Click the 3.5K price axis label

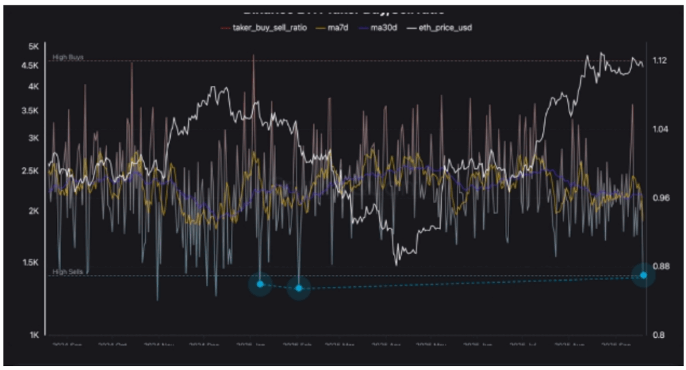click(30, 111)
